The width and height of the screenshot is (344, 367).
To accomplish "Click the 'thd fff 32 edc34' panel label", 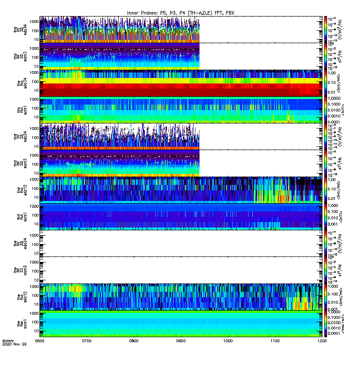I will pos(20,136).
